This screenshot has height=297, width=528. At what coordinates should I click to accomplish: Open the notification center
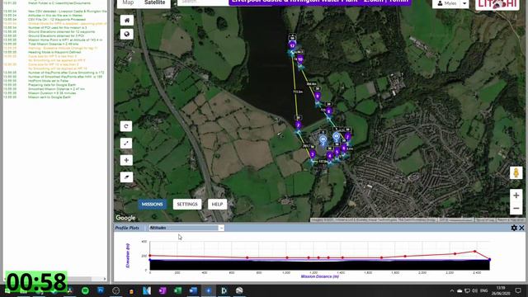tap(518, 290)
